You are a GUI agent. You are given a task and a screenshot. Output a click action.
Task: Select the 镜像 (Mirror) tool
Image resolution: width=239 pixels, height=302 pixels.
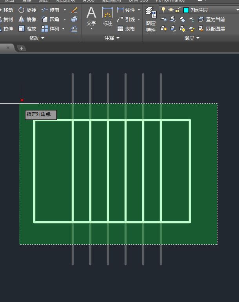(27, 20)
